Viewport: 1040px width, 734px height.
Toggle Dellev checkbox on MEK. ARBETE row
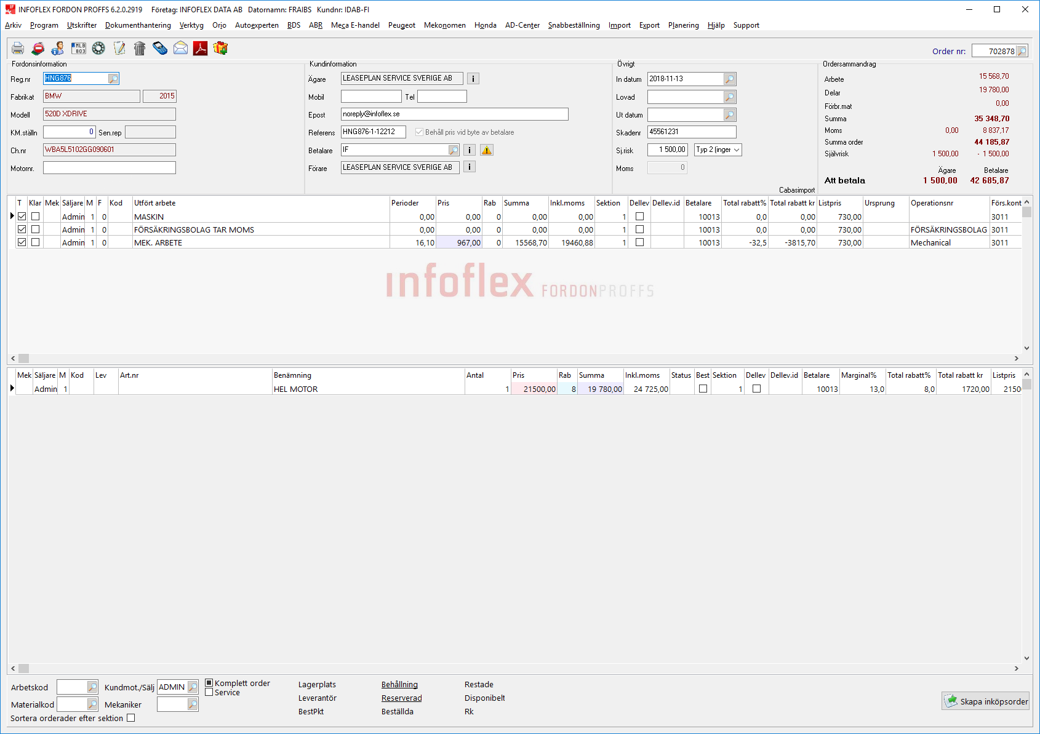pos(639,242)
